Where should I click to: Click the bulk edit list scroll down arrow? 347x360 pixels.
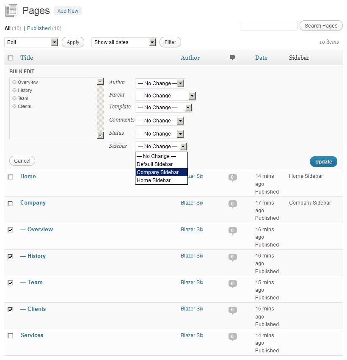tap(100, 136)
